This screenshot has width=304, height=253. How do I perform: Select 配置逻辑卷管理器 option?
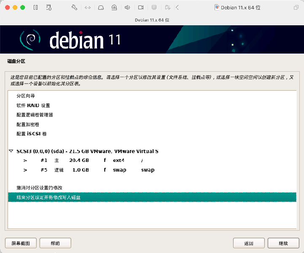click(152, 115)
